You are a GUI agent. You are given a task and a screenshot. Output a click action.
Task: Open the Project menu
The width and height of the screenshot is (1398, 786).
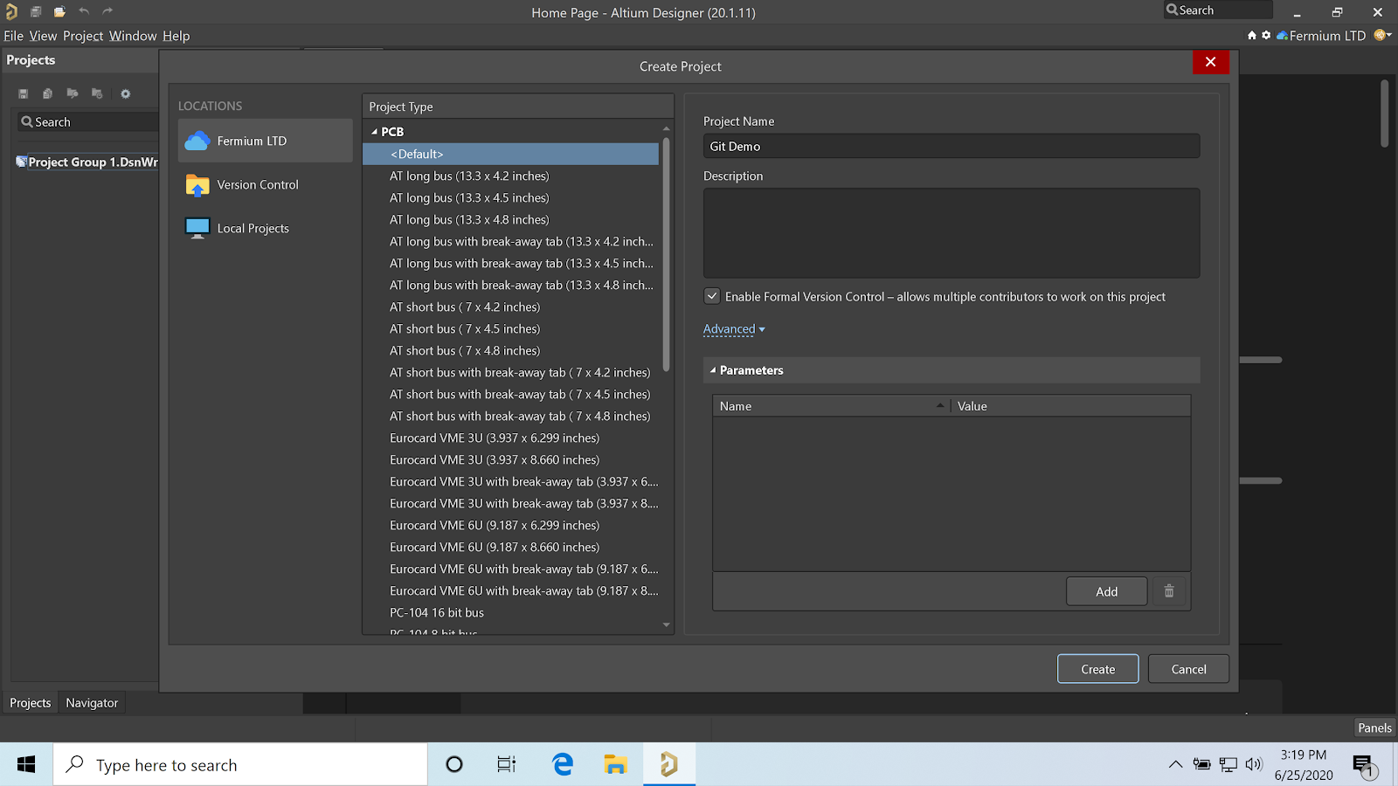click(x=82, y=36)
